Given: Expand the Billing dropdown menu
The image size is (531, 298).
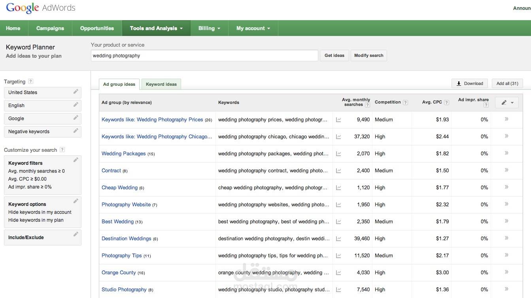Looking at the screenshot, I should (x=209, y=28).
